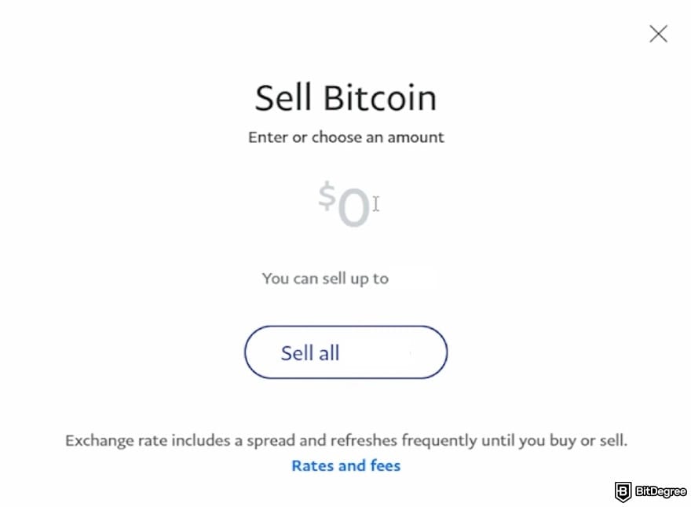Click the text cursor beside the zero amount
Screen dimensions: 691x507
point(375,203)
